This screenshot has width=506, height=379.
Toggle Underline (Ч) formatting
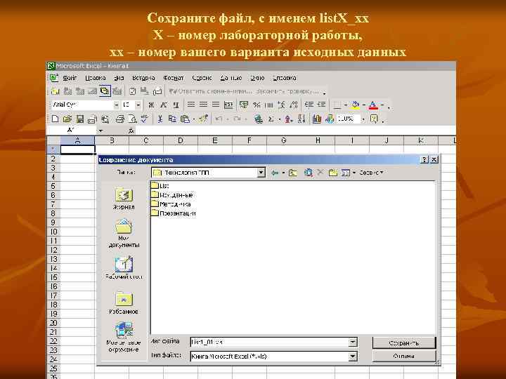[x=176, y=105]
